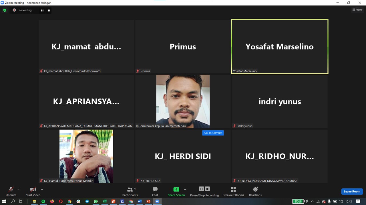Open PowerPoint from taskbar
Image resolution: width=366 pixels, height=205 pixels.
pyautogui.click(x=148, y=201)
